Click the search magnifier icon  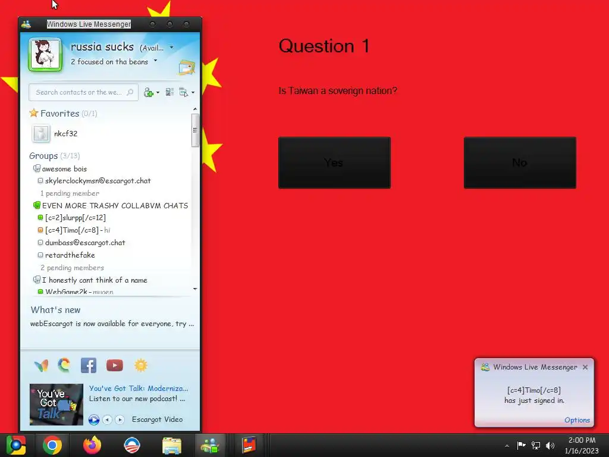(x=130, y=92)
